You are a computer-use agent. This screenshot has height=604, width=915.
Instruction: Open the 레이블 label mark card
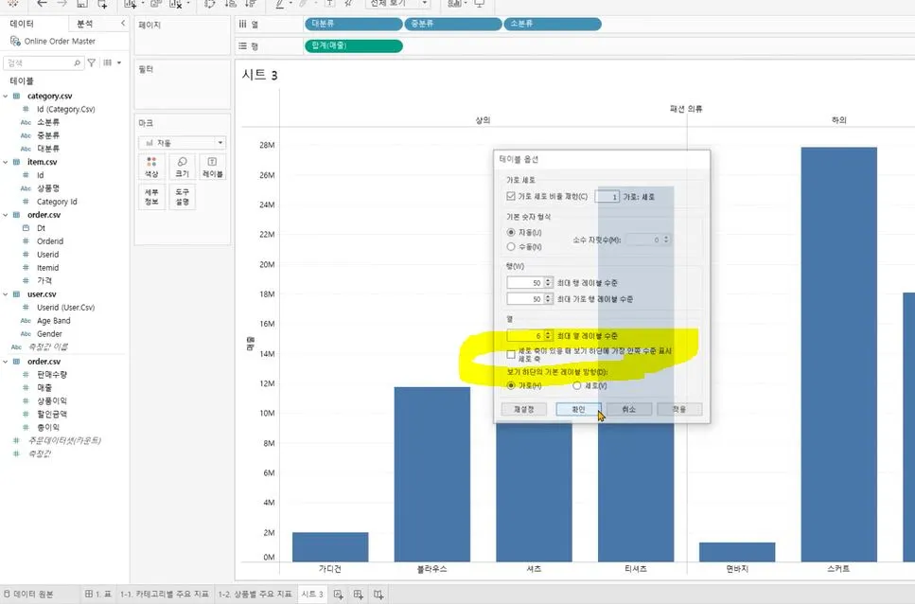point(212,167)
